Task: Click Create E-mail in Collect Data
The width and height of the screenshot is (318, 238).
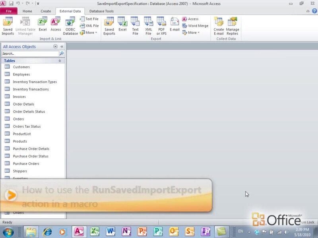Action: coord(219,26)
